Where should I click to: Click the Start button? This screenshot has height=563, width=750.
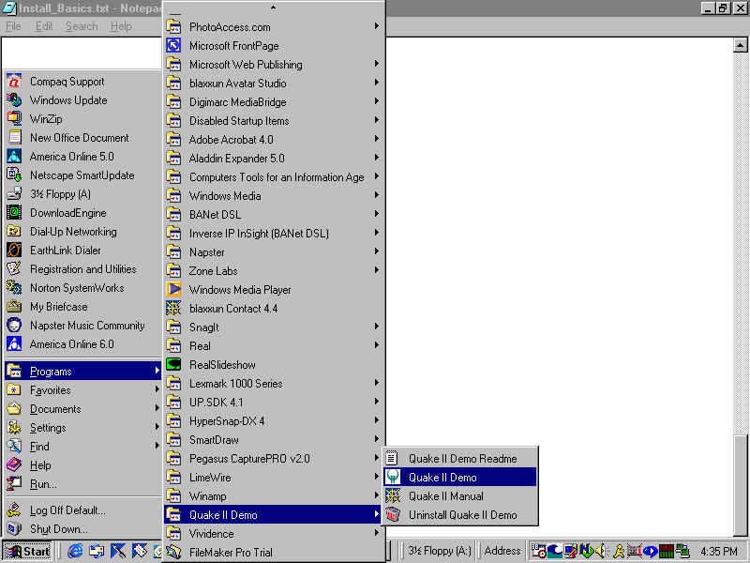28,551
